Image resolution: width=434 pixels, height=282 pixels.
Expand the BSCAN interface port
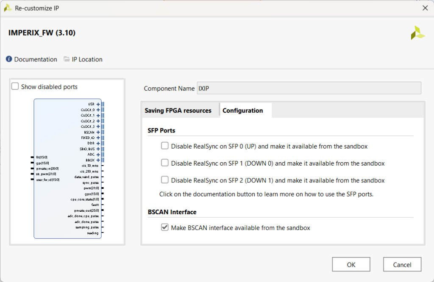(98, 132)
